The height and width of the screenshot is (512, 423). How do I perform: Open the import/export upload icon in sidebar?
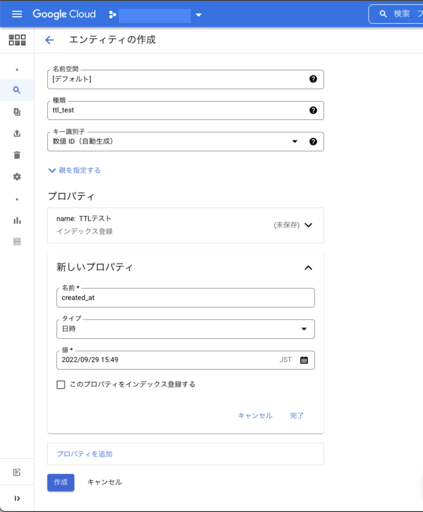17,133
